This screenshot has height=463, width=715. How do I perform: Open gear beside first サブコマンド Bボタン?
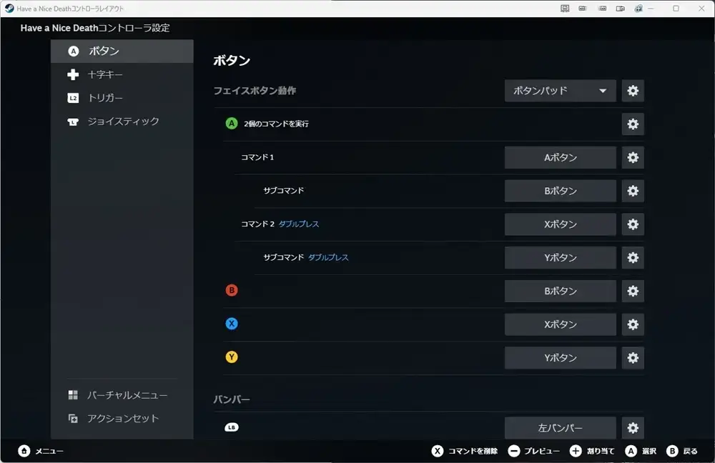click(633, 191)
